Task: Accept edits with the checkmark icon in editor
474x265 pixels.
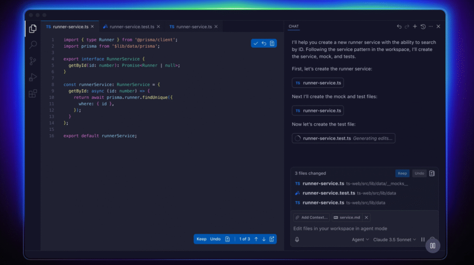Action: coord(256,43)
